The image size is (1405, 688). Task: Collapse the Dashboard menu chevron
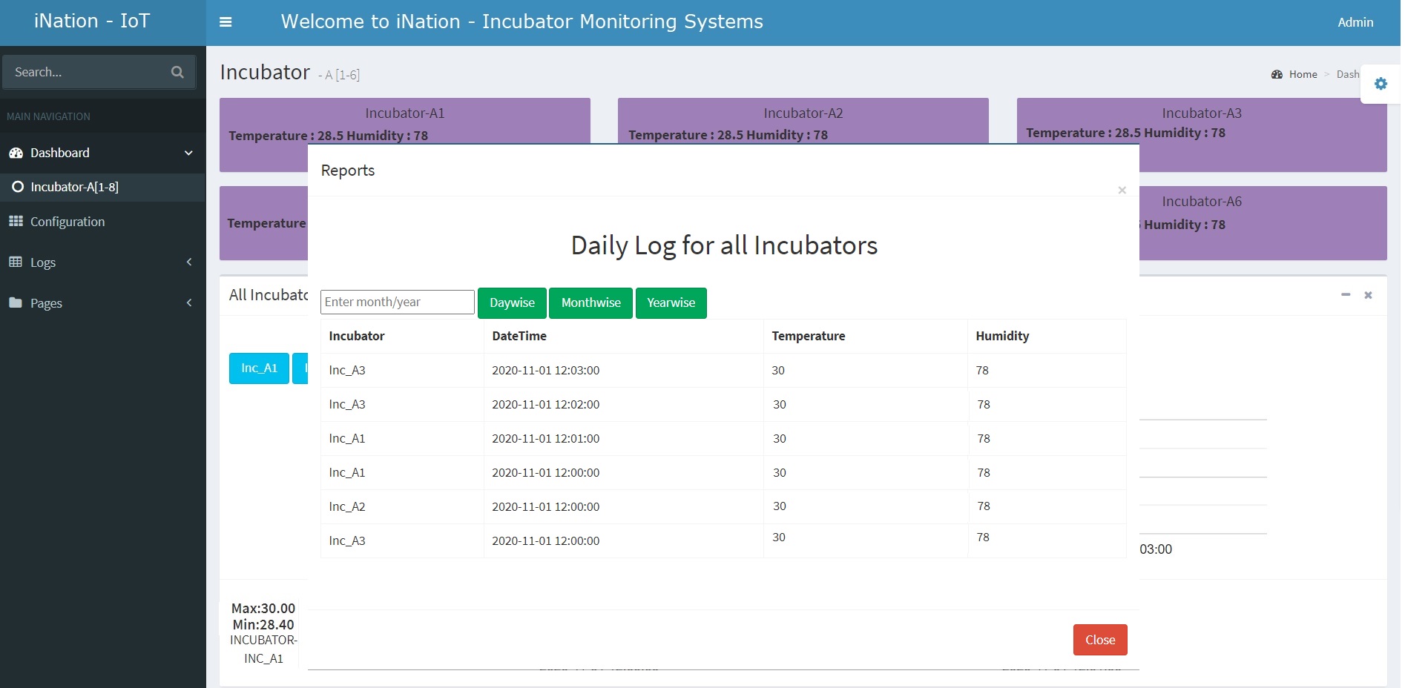[x=188, y=153]
